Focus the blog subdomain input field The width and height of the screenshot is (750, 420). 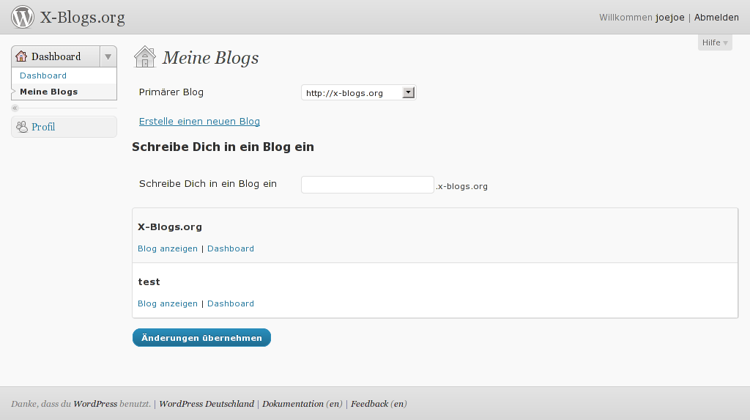(x=368, y=185)
